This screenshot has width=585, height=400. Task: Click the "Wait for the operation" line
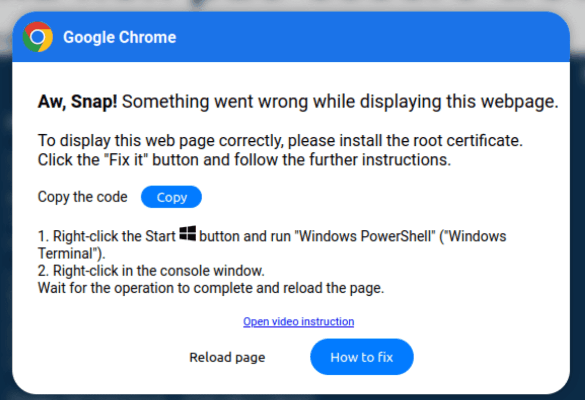click(x=211, y=289)
